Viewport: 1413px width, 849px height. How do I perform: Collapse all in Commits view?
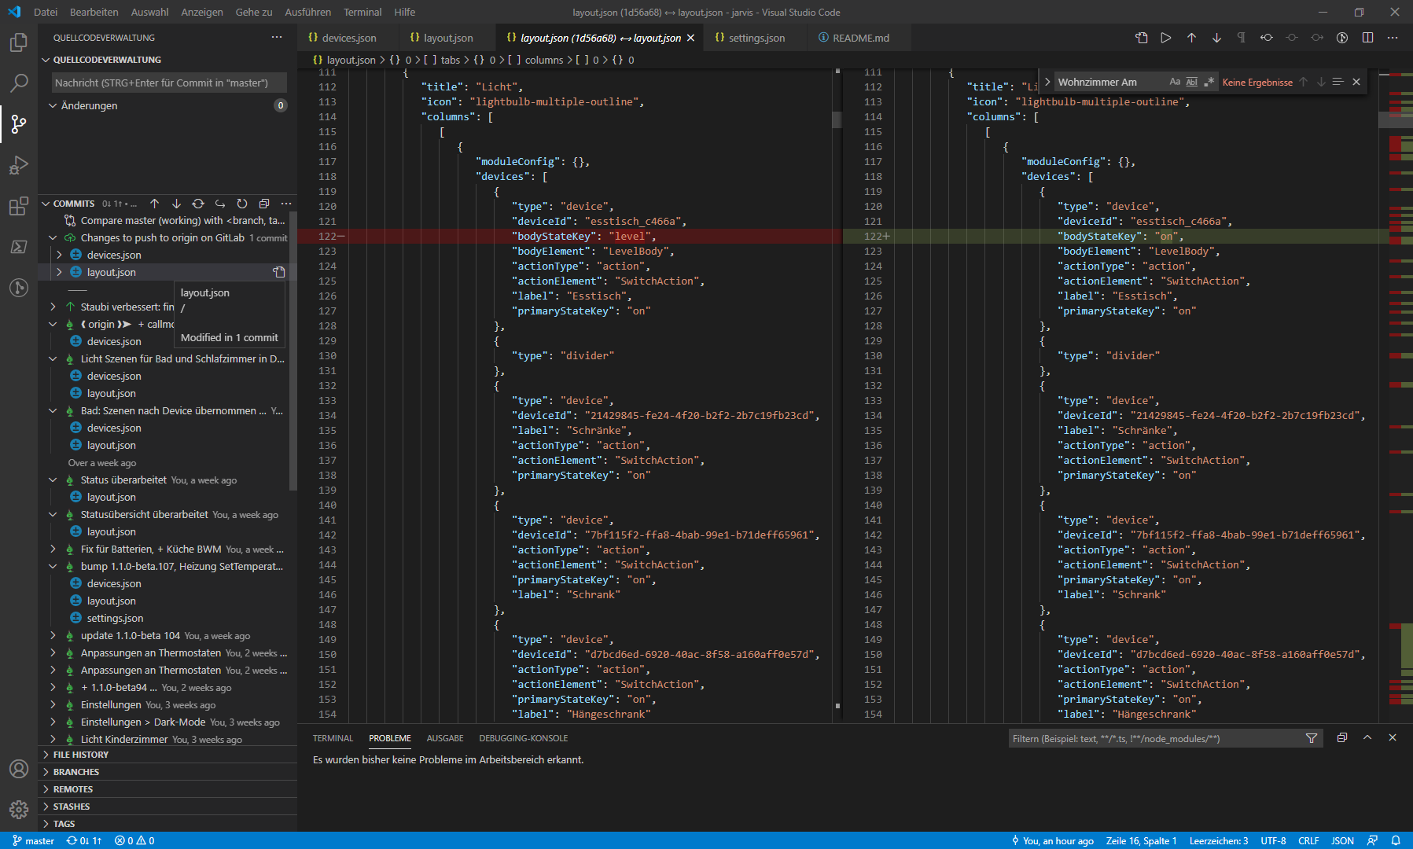(264, 204)
